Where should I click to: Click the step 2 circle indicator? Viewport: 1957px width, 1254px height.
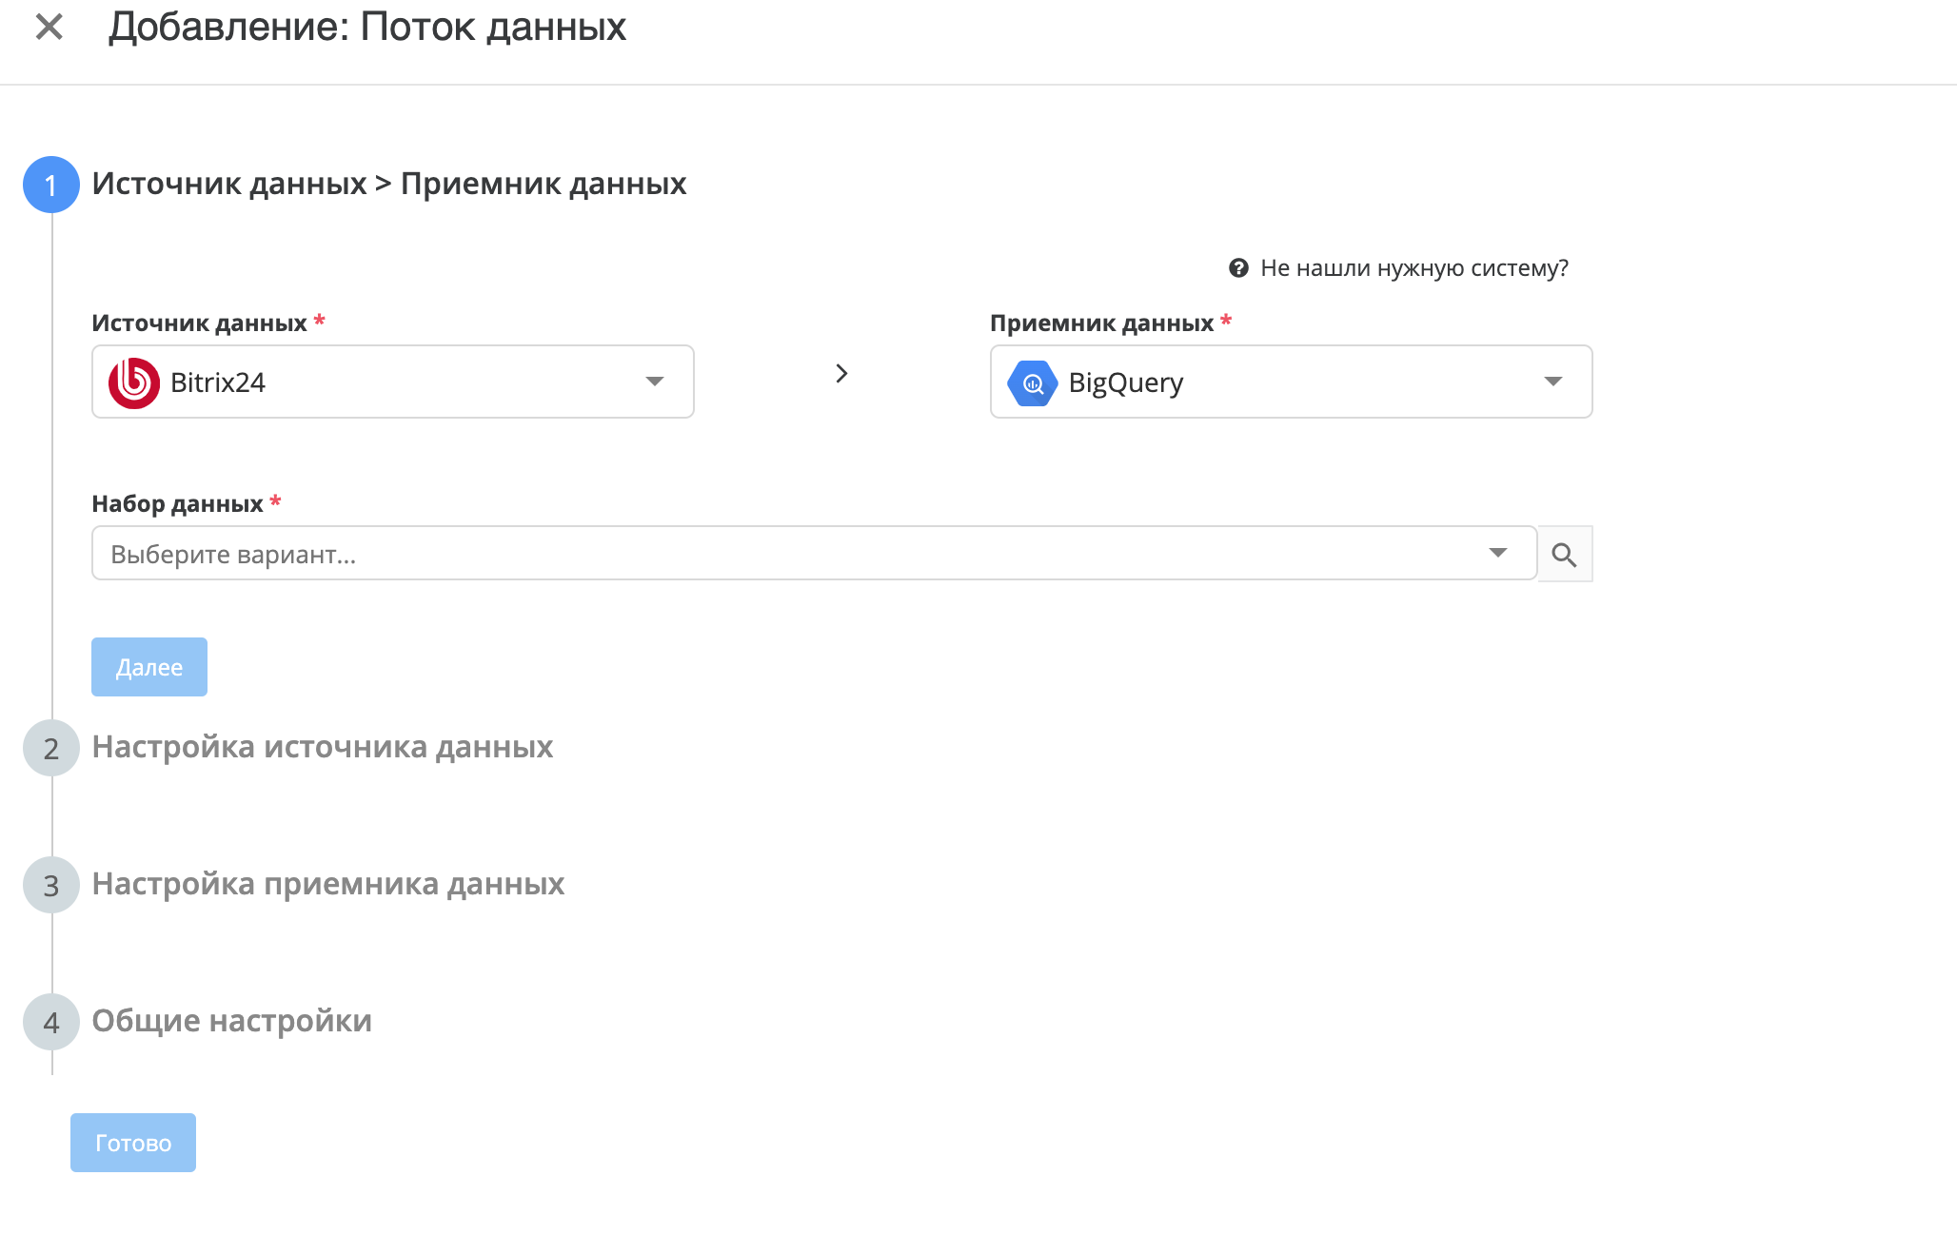pyautogui.click(x=51, y=748)
